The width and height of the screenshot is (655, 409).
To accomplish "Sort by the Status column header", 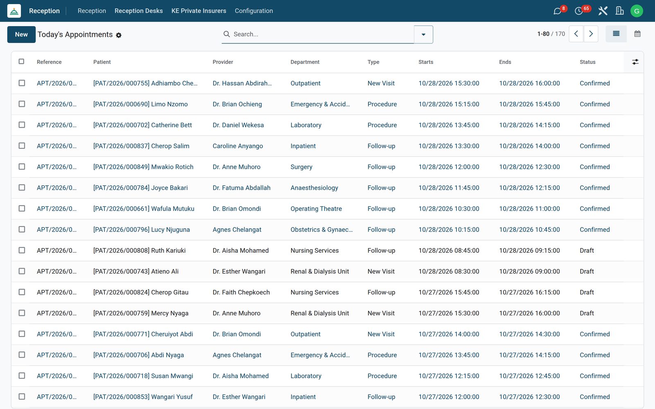I will [587, 62].
